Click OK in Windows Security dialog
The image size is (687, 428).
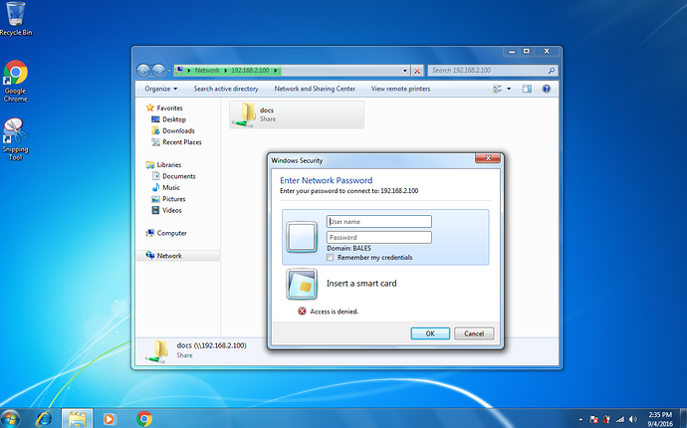[430, 333]
